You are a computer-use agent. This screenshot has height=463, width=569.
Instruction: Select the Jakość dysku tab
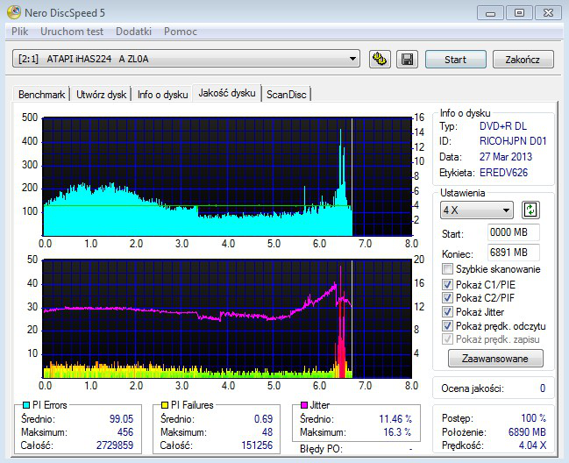pos(227,93)
